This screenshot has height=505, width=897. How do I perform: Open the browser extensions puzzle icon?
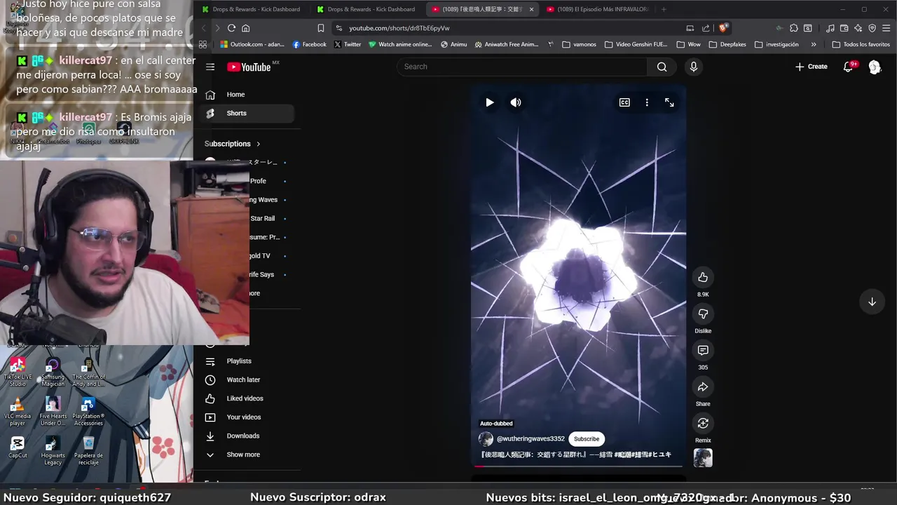point(793,28)
